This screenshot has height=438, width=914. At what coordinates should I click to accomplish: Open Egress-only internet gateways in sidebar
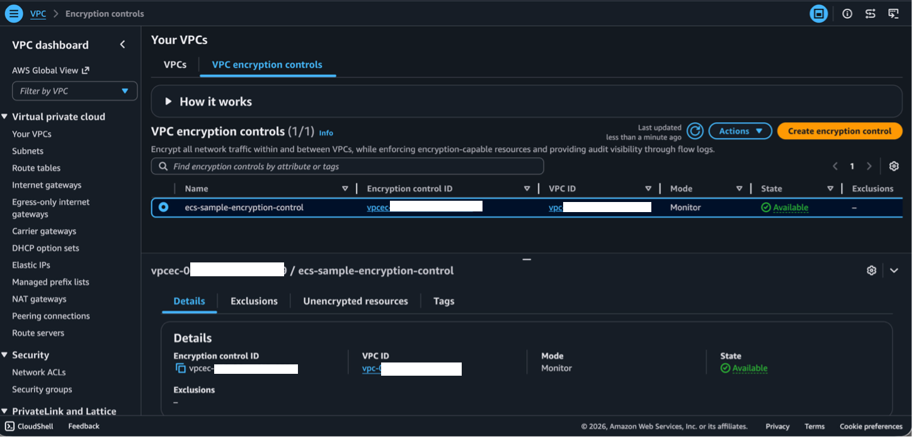(x=51, y=208)
